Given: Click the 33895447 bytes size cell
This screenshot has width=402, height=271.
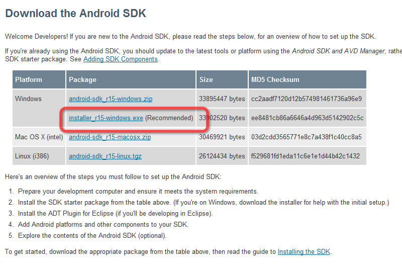Looking at the screenshot, I should (x=222, y=99).
